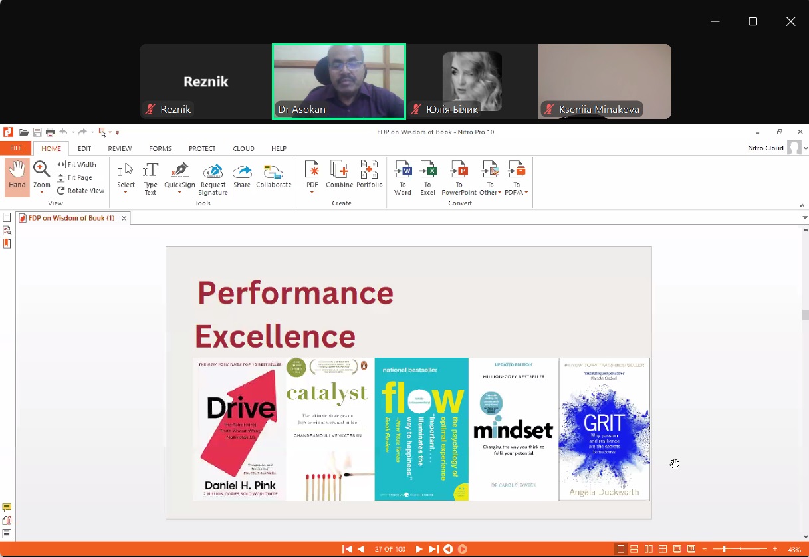The image size is (809, 557).
Task: Activate the Type Text tool
Action: click(x=151, y=179)
